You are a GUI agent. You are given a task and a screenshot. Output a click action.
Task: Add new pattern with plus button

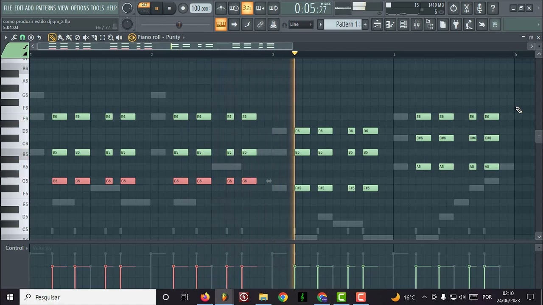[x=364, y=25]
